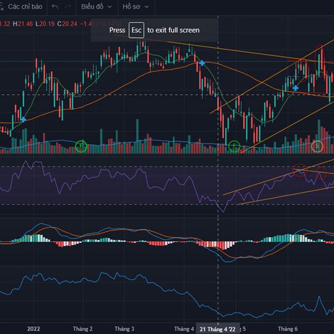Click the redo arrow in the toolbar
Image resolution: width=334 pixels, height=334 pixels.
[68, 7]
